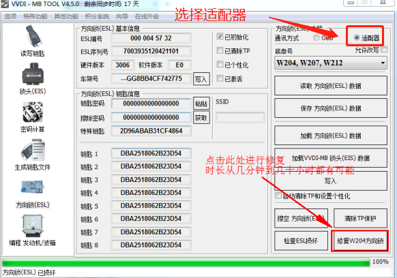Open the 选项 menu
Image resolution: width=397 pixels, height=278 pixels.
click(10, 16)
